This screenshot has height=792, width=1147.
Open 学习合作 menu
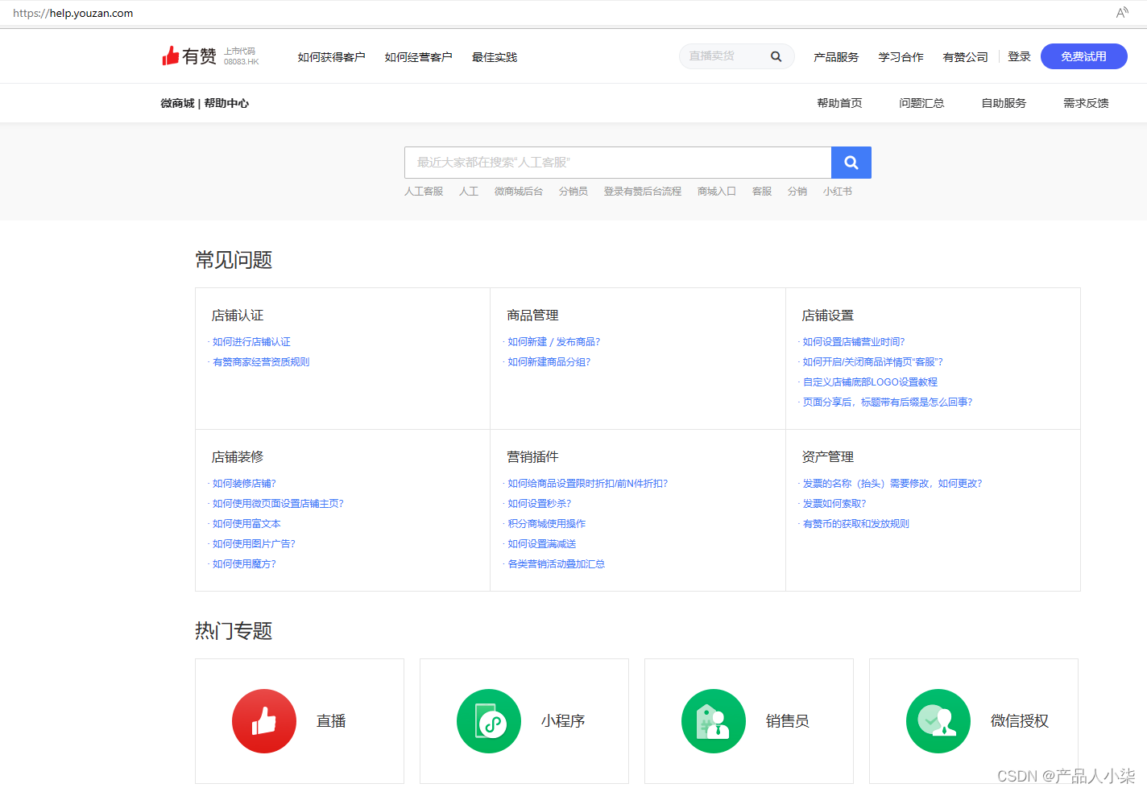901,57
